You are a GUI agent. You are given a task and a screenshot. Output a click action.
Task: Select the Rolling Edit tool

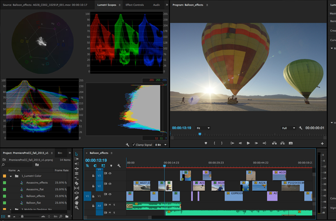click(x=76, y=173)
